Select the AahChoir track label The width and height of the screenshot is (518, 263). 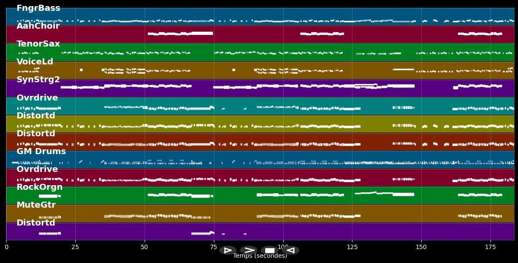click(38, 26)
